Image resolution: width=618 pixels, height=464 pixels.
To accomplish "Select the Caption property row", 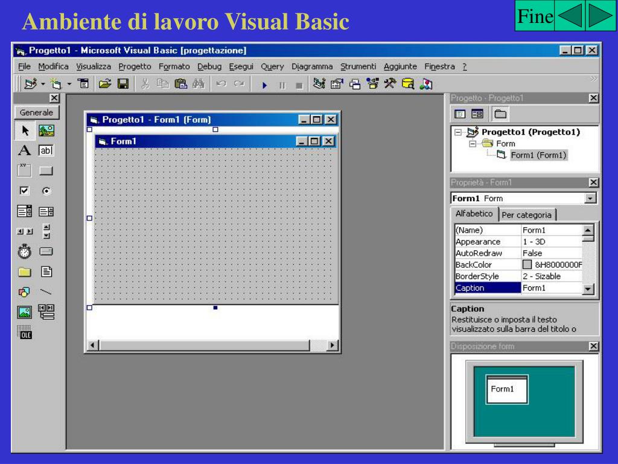I will 518,288.
